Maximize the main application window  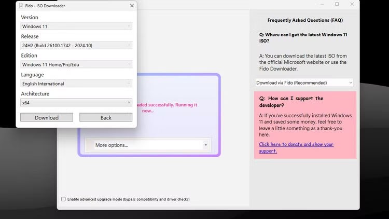337,4
